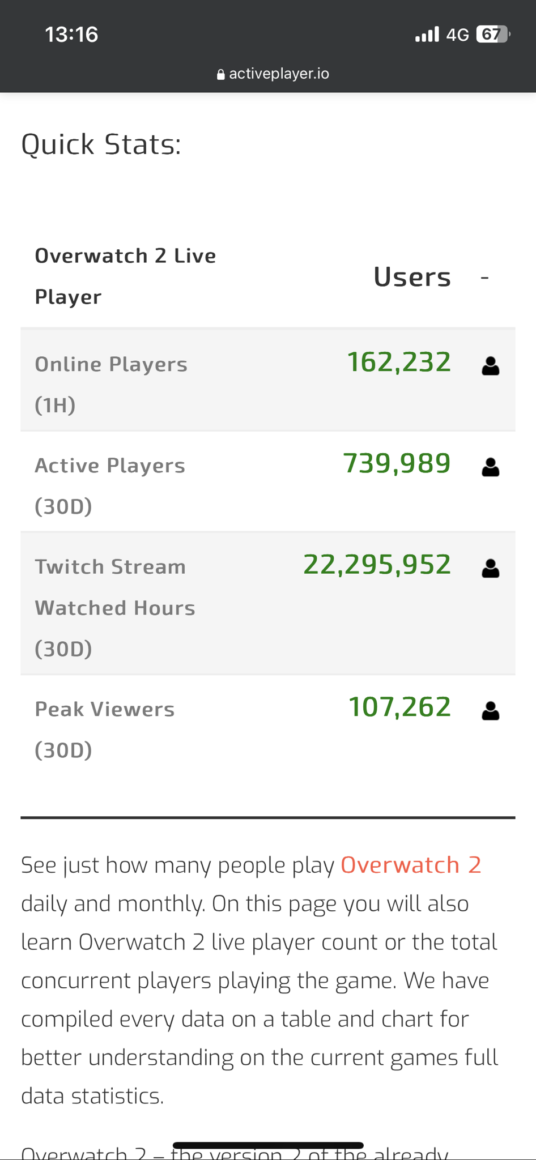Select the Online Players (1H) row label
The height and width of the screenshot is (1160, 536).
pos(111,385)
